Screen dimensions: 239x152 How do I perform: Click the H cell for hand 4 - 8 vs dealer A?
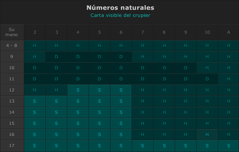coord(229,46)
